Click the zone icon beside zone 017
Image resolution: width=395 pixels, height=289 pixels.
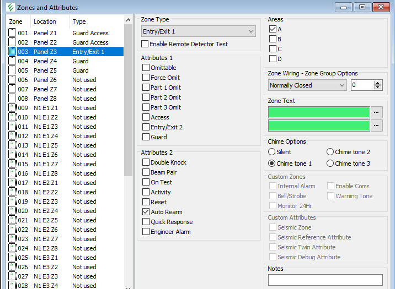(12, 183)
